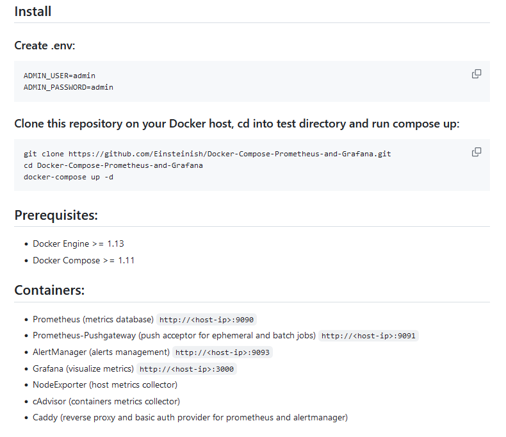Click the NodeExporter list item
This screenshot has width=506, height=437.
[105, 385]
